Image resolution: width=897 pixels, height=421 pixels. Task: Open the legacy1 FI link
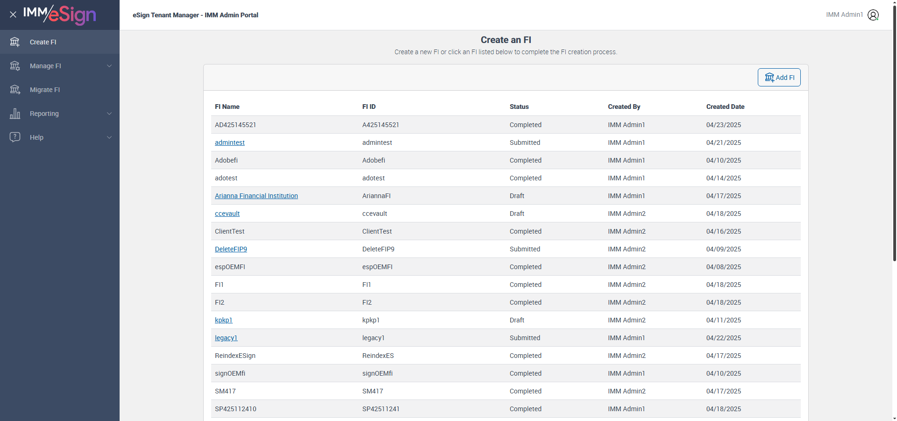click(x=226, y=338)
